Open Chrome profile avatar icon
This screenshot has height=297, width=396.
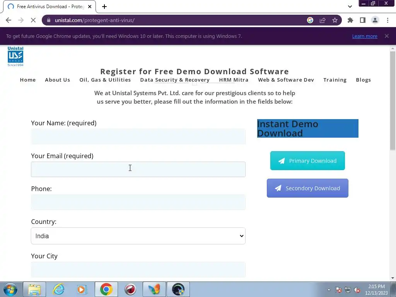point(375,20)
